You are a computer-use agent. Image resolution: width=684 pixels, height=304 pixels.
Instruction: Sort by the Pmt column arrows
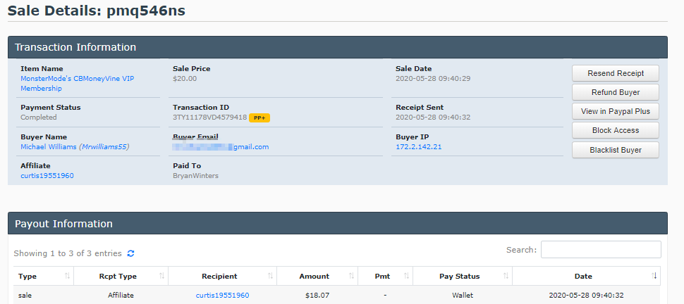point(406,276)
